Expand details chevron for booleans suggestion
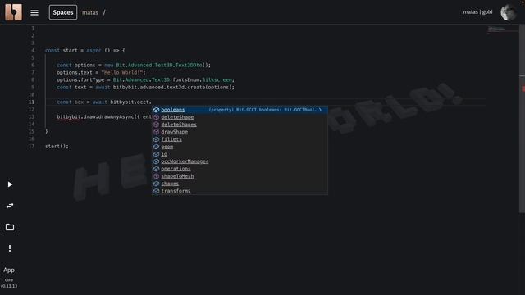This screenshot has height=295, width=525. (320, 110)
